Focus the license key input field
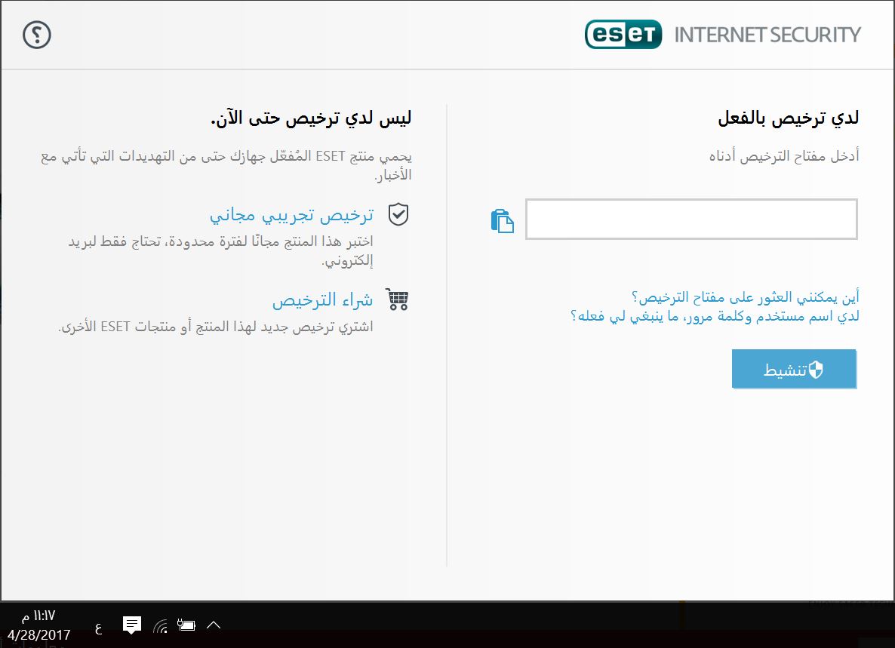The height and width of the screenshot is (648, 895). coord(691,219)
